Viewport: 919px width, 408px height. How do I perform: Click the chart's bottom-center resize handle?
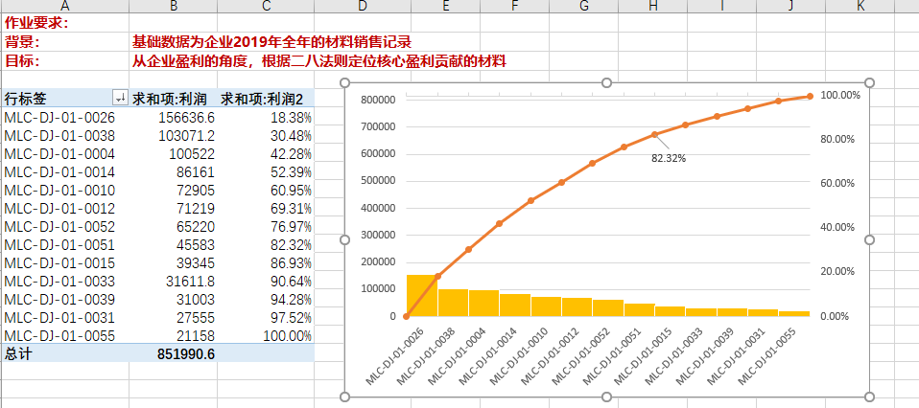point(606,397)
